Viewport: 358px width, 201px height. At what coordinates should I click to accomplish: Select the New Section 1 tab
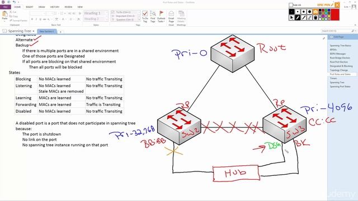(x=46, y=31)
